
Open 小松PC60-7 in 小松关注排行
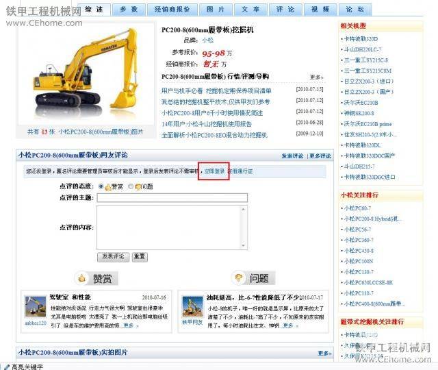[x=357, y=208]
